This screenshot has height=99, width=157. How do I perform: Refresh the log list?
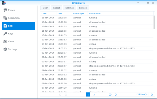point(83,8)
